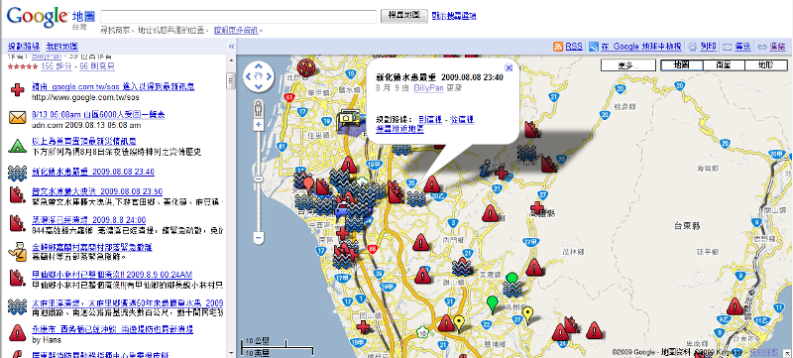Viewport: 793px width, 358px height.
Task: Select the standard map view button
Action: tap(682, 65)
